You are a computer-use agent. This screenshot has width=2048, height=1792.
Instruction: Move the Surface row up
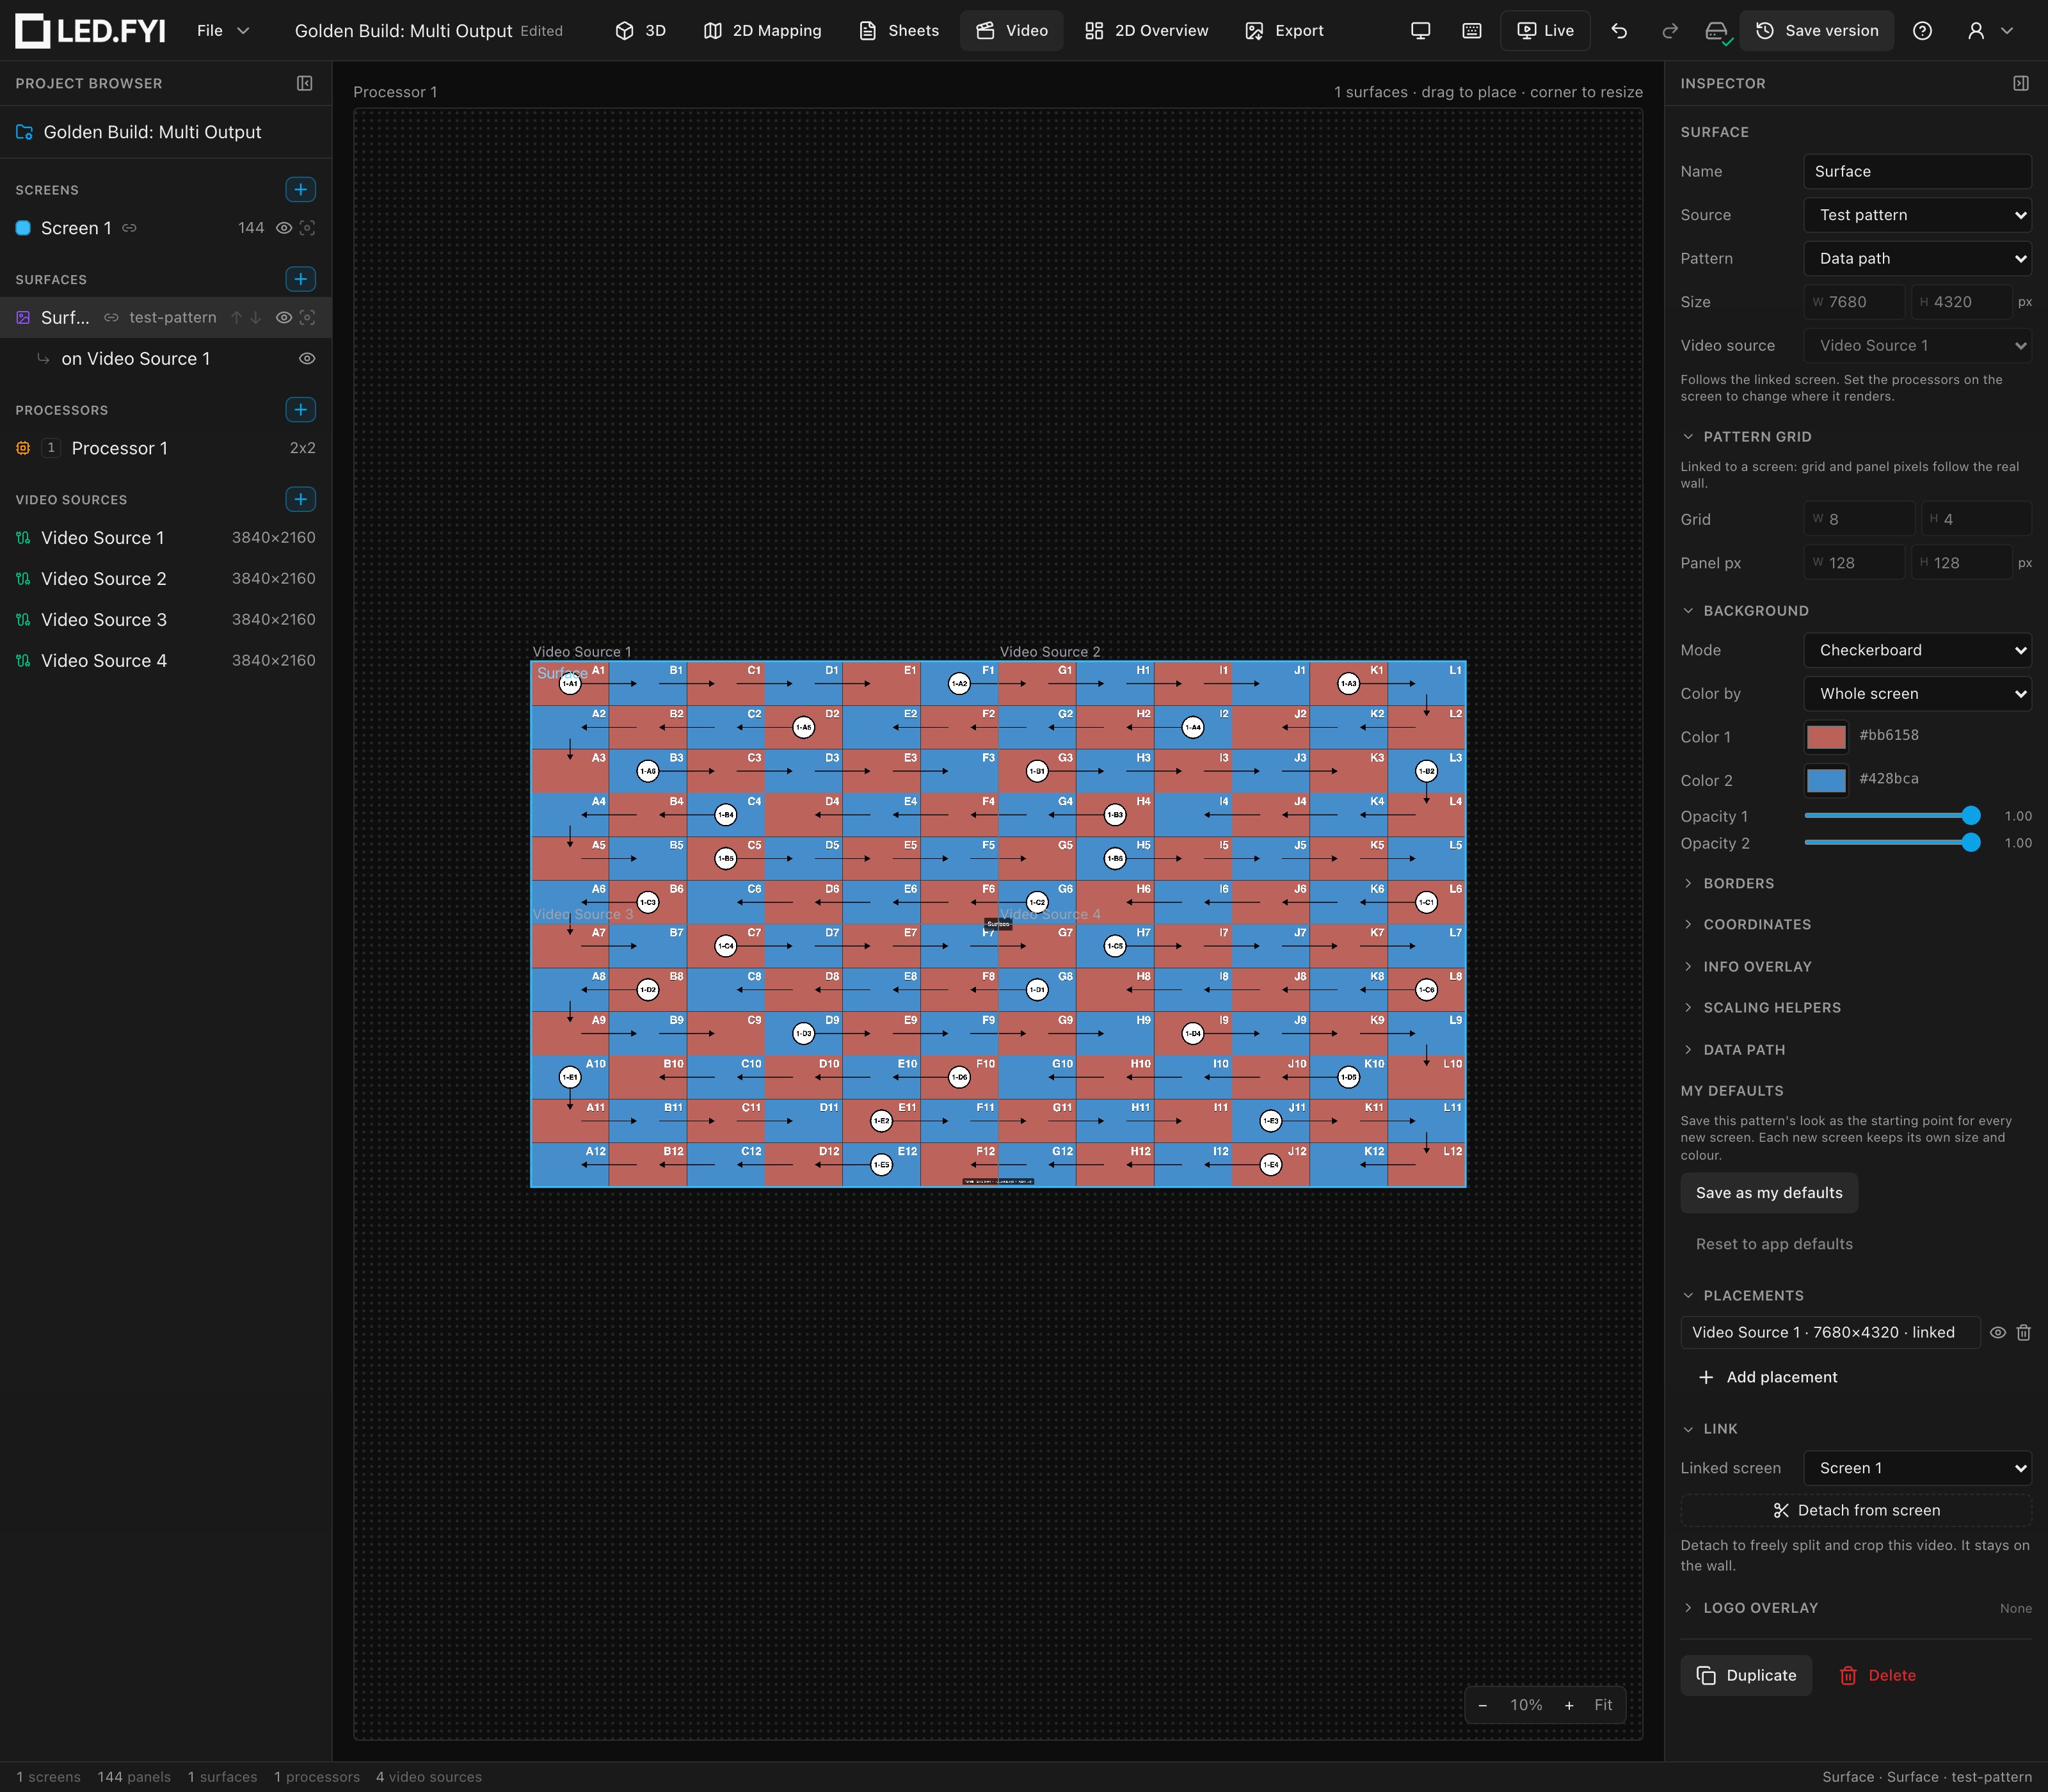(237, 317)
